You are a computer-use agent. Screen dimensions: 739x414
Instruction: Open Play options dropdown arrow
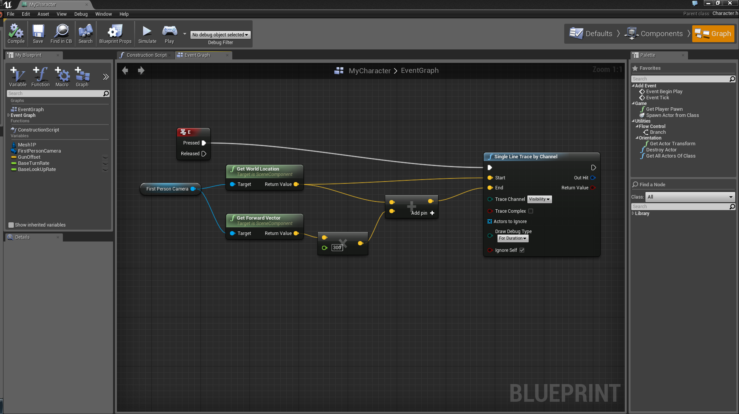(x=185, y=34)
